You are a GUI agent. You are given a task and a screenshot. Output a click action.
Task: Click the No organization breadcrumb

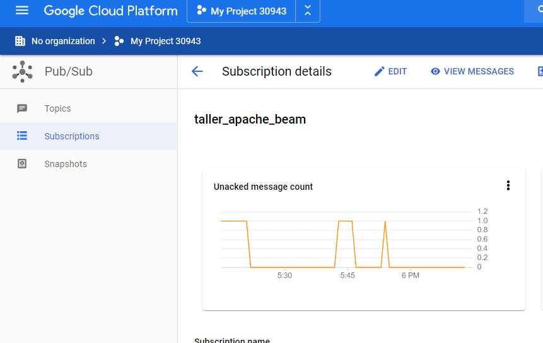63,41
